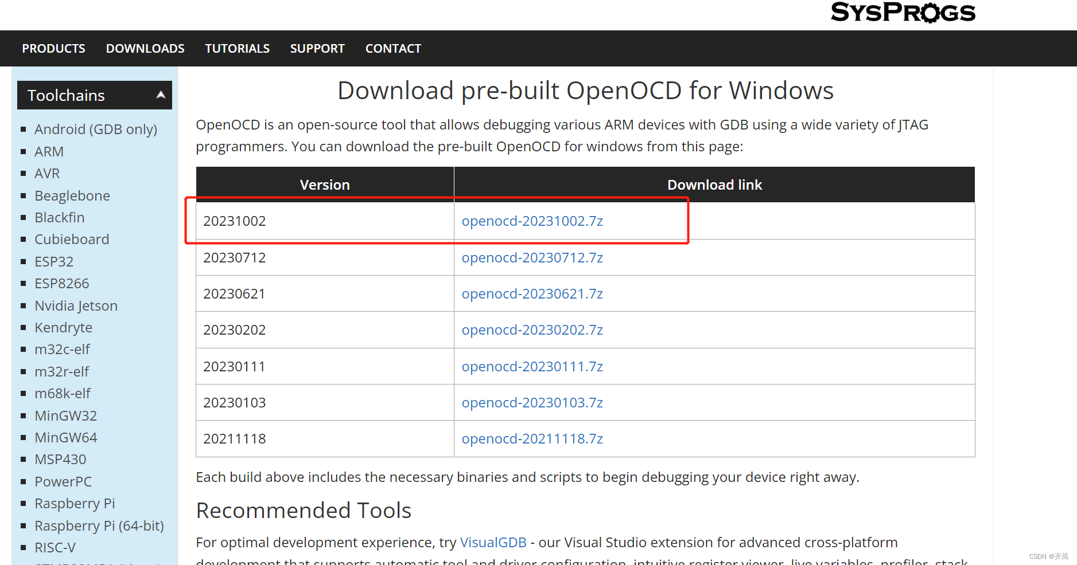The width and height of the screenshot is (1077, 565).
Task: Open the Cubieboard toolchain link
Action: pos(72,240)
